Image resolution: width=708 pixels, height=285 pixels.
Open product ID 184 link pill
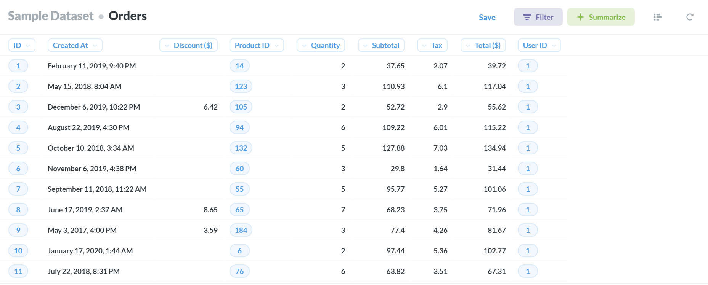[241, 230]
